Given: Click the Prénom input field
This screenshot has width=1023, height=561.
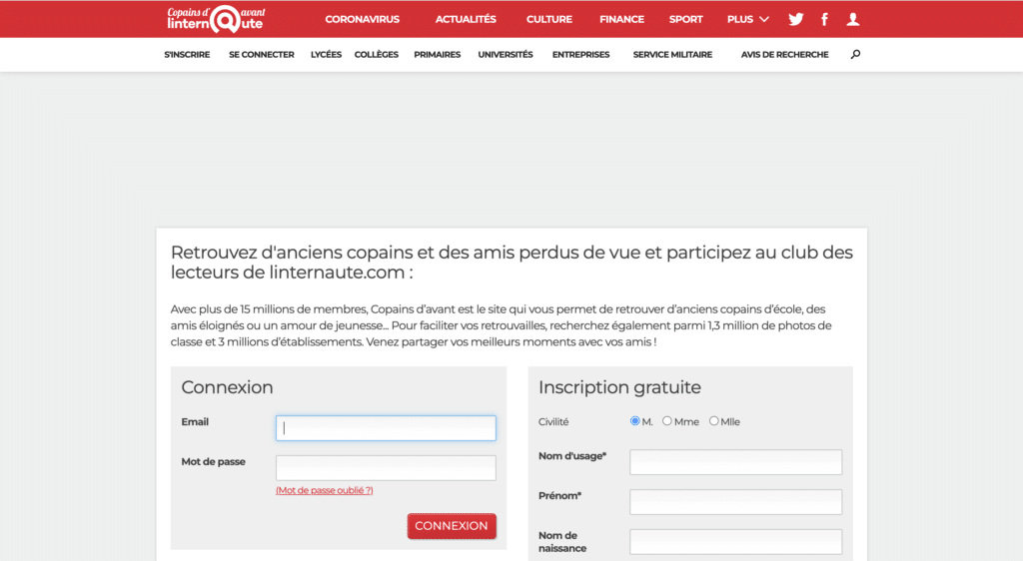Looking at the screenshot, I should [x=736, y=502].
